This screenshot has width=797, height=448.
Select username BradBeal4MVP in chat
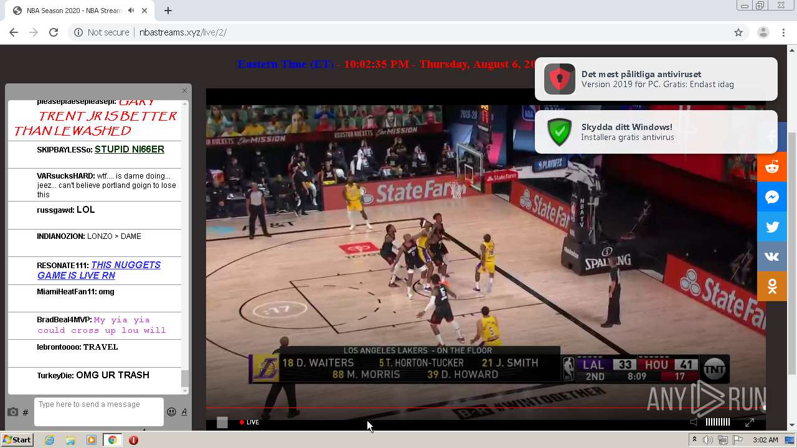[x=64, y=320]
